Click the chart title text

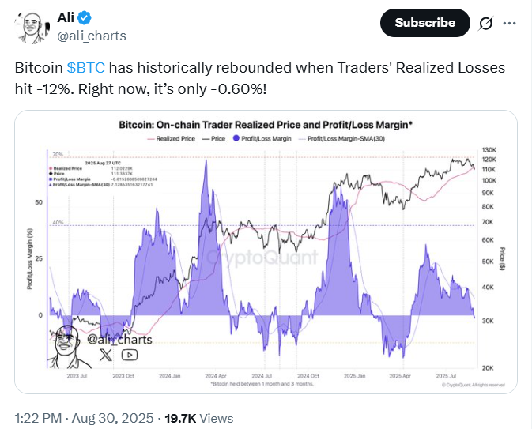pyautogui.click(x=266, y=125)
